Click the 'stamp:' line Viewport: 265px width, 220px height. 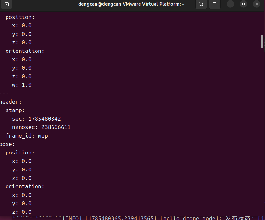click(x=15, y=110)
